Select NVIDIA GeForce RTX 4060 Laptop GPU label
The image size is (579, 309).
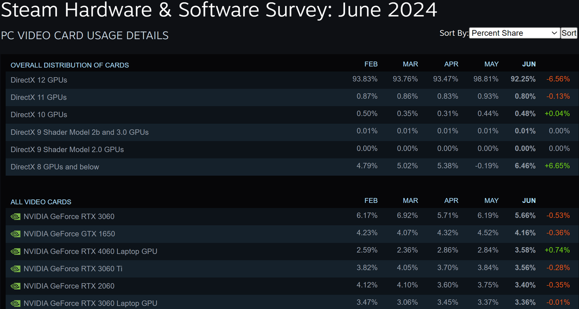(90, 251)
